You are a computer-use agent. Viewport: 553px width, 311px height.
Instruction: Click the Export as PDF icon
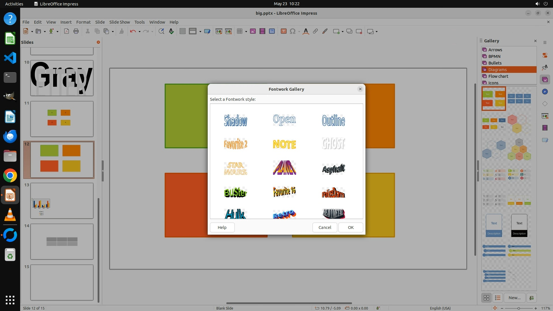pyautogui.click(x=67, y=31)
